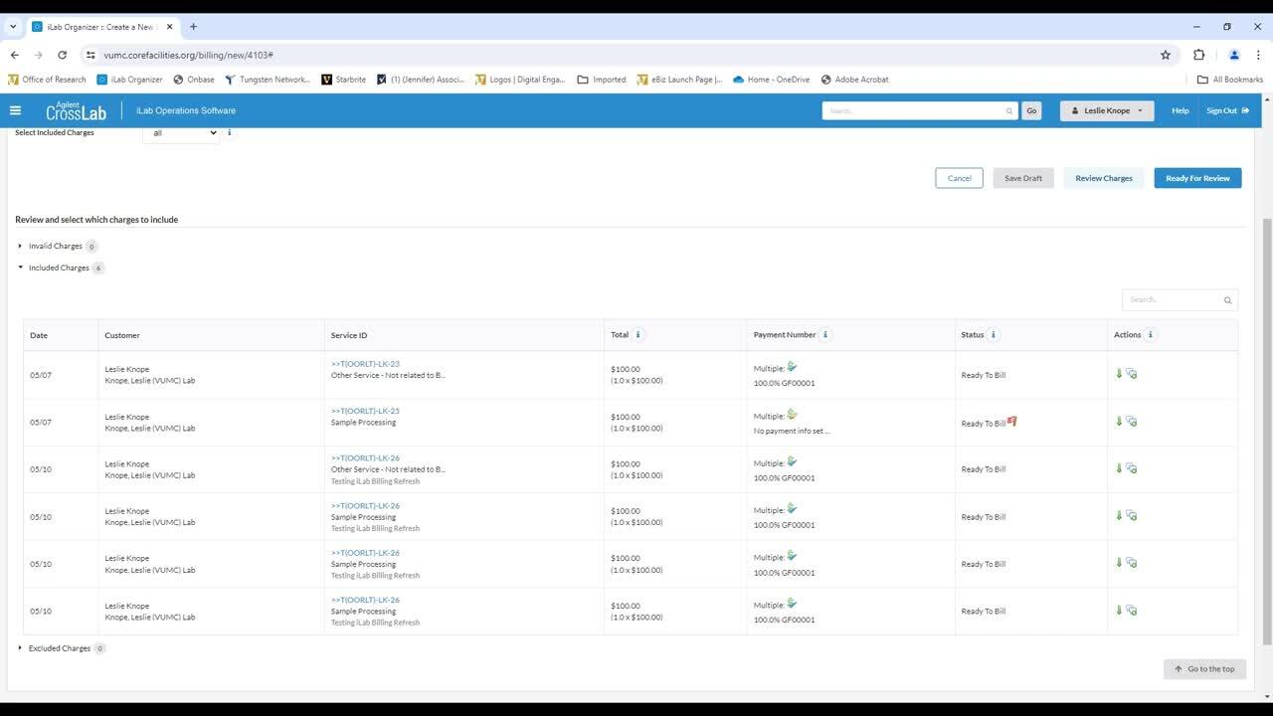Open the iLab Organizer bookmark
The height and width of the screenshot is (716, 1273).
[129, 80]
